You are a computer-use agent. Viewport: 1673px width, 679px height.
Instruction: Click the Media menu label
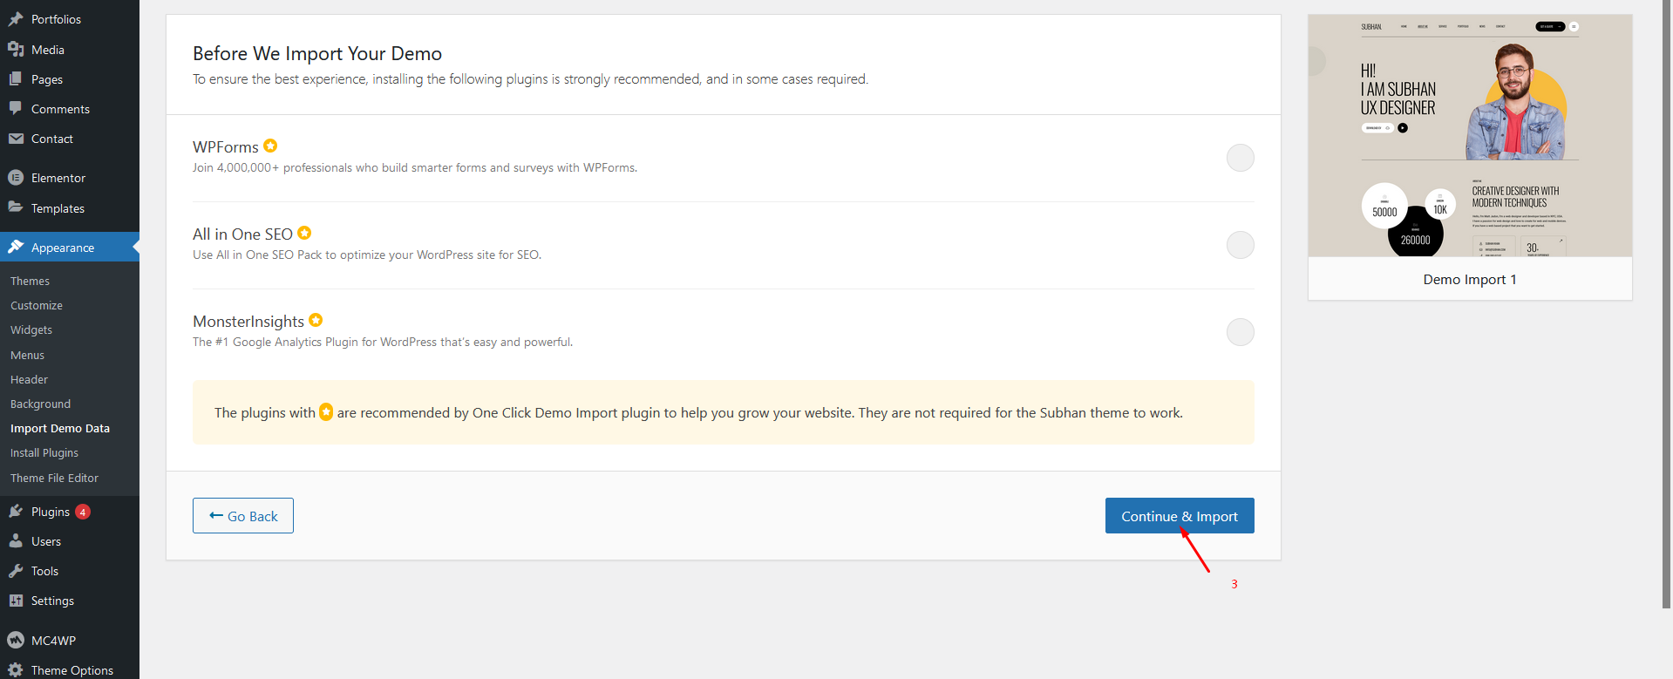pyautogui.click(x=48, y=50)
